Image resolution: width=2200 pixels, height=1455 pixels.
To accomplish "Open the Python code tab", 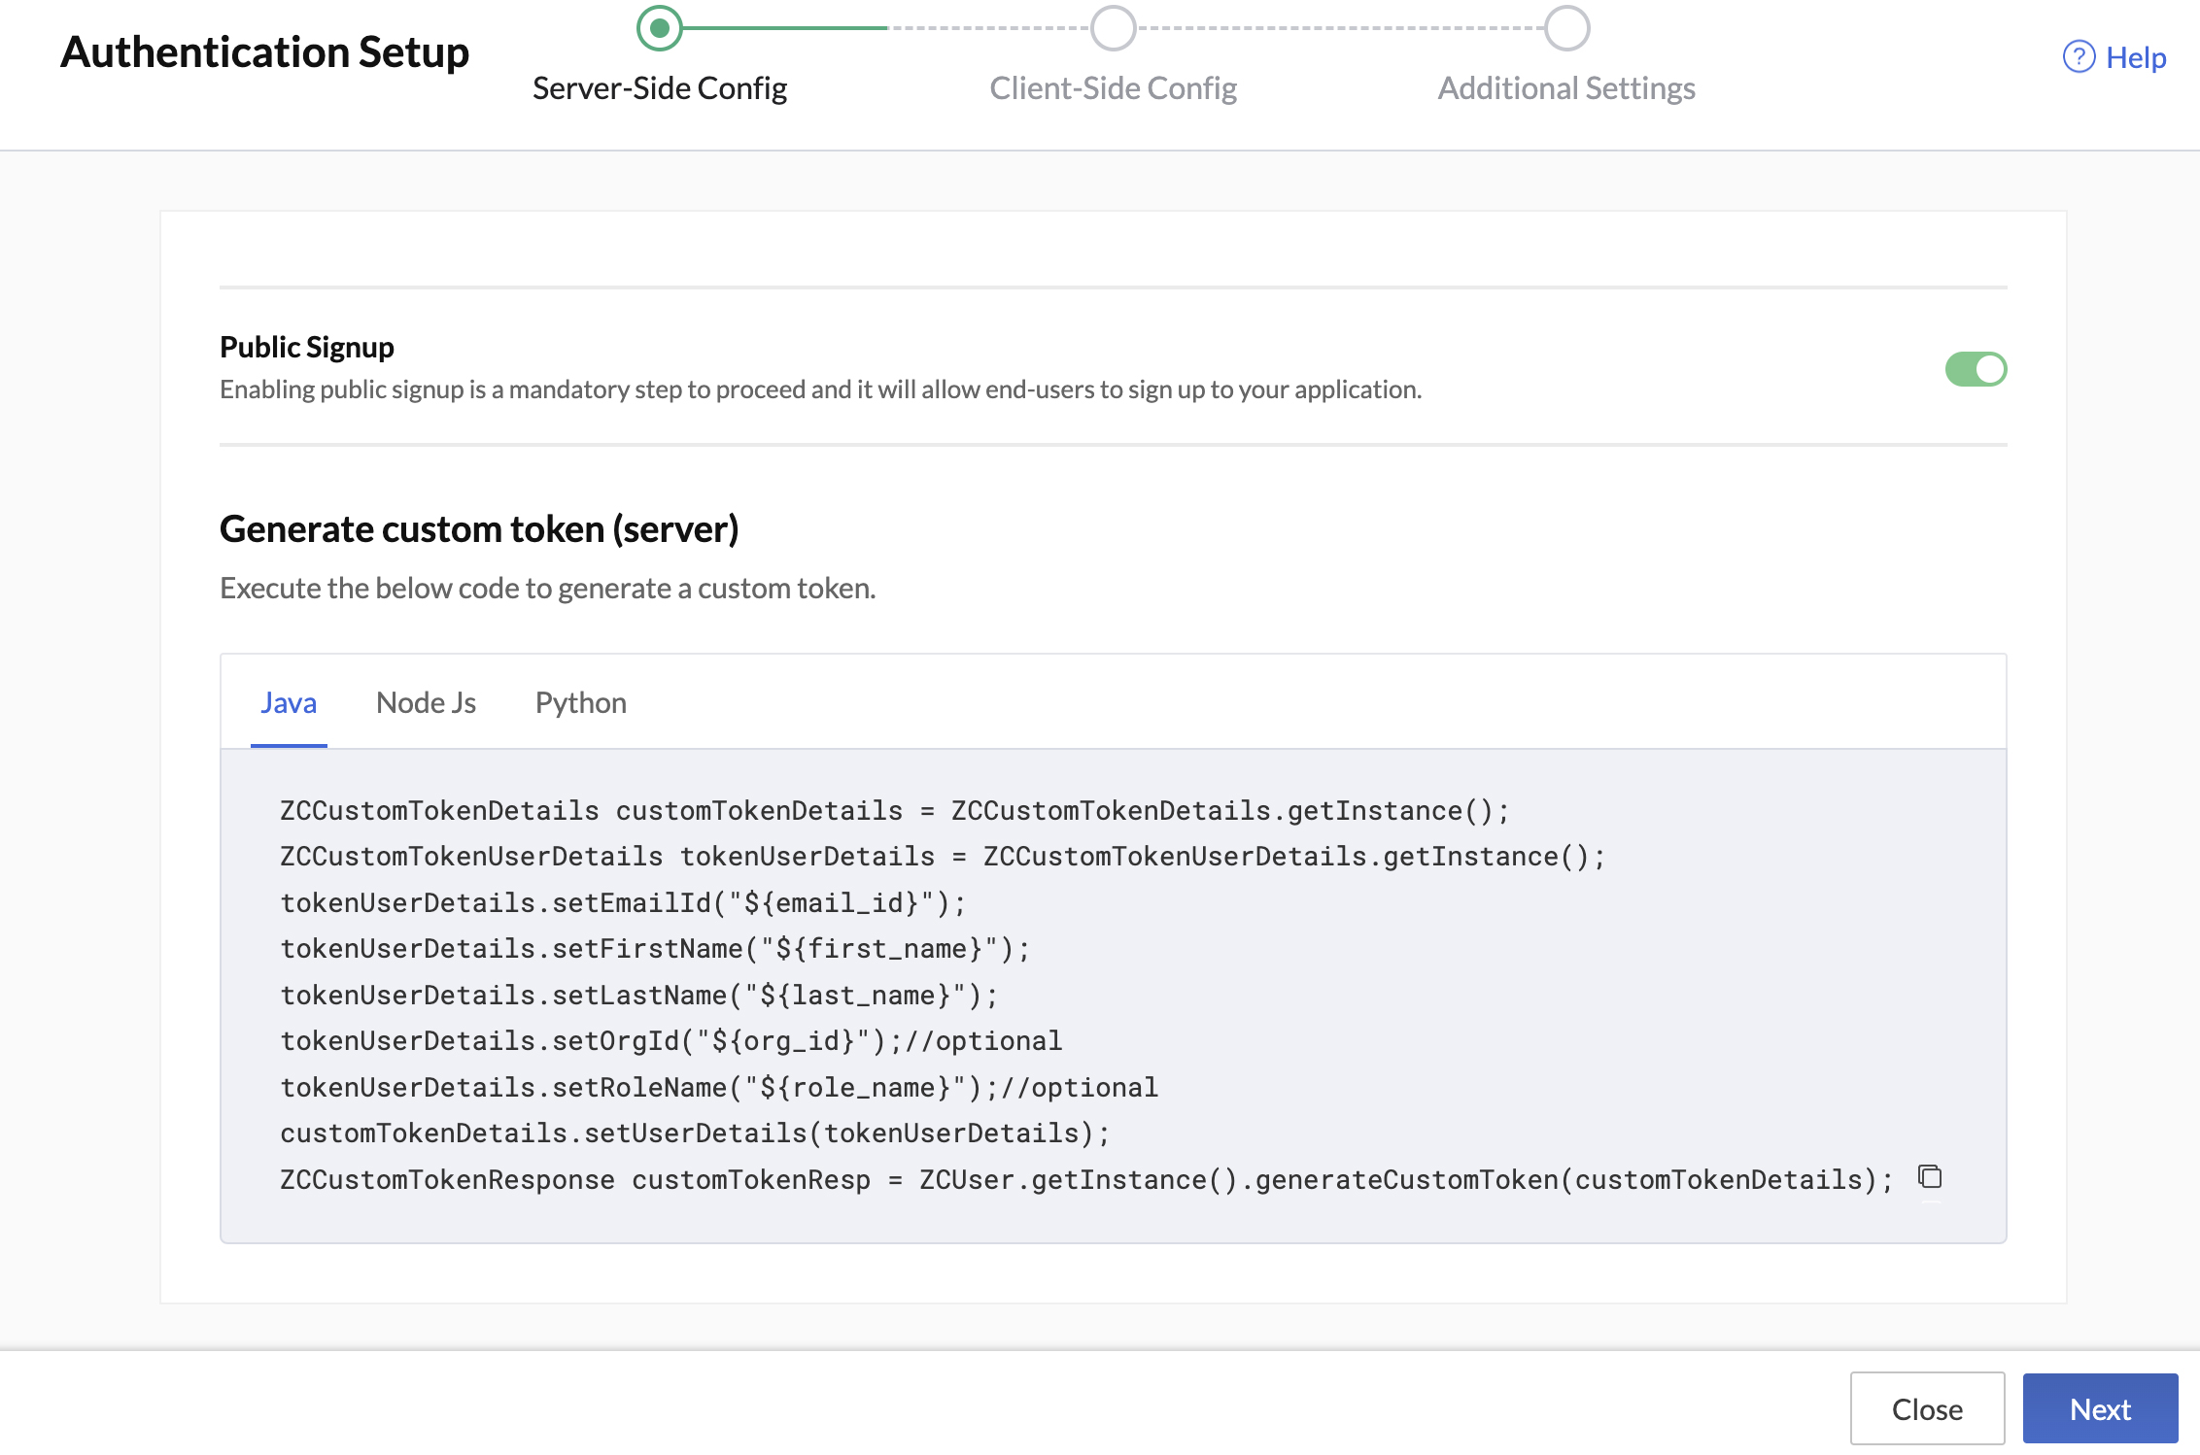I will click(x=580, y=701).
